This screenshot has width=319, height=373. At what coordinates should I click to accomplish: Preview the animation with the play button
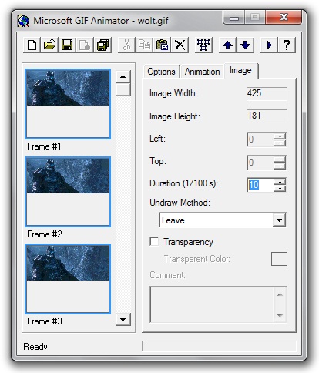[x=269, y=45]
